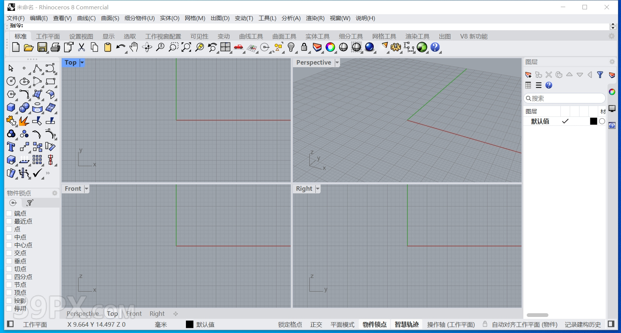Select the Point tool in the side toolbar
621x333 pixels.
point(24,68)
